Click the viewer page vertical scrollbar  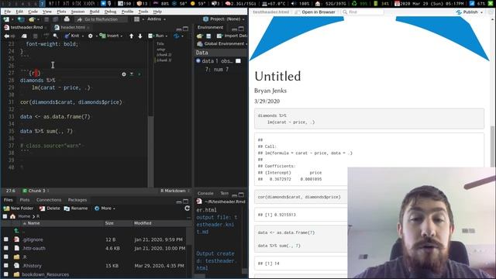pos(493,146)
